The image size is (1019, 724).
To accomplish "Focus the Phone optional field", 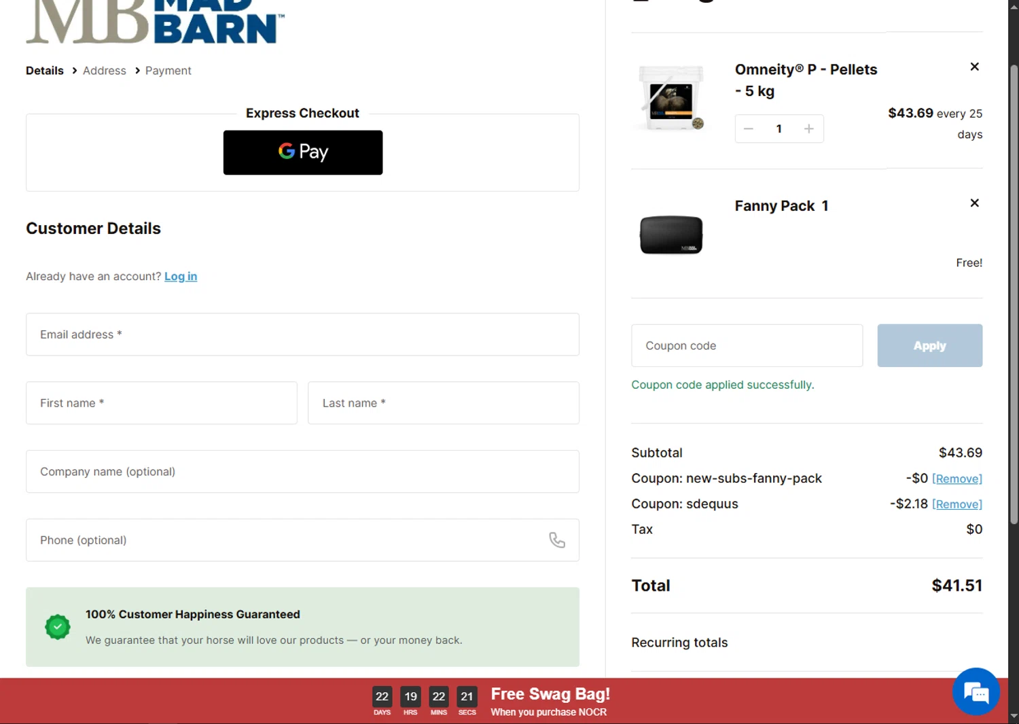I will [302, 540].
